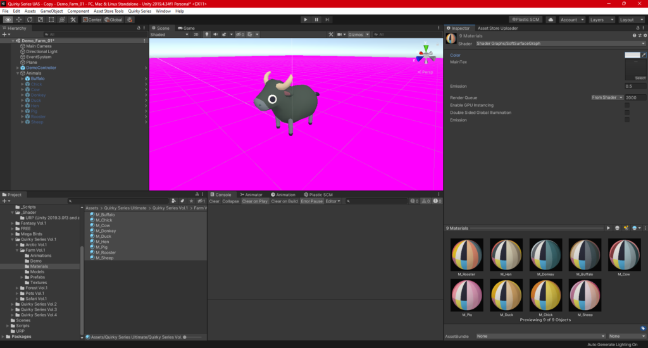Click the Emission value field
The height and width of the screenshot is (348, 648).
coord(635,87)
